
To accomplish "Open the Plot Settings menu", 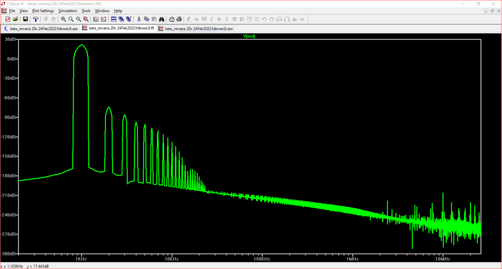I will (x=43, y=11).
